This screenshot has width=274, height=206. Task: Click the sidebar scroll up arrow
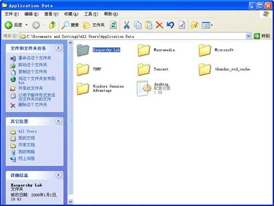pos(71,43)
